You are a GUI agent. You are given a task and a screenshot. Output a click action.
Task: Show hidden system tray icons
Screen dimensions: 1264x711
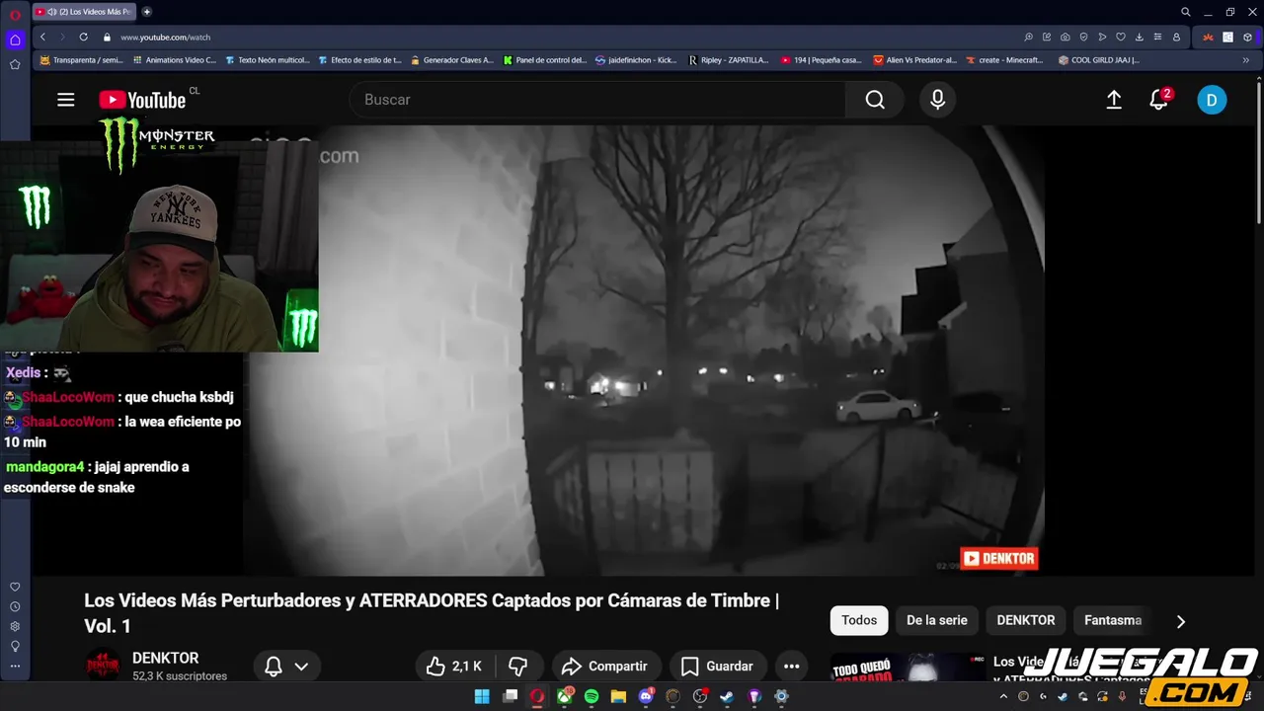pos(1003,696)
